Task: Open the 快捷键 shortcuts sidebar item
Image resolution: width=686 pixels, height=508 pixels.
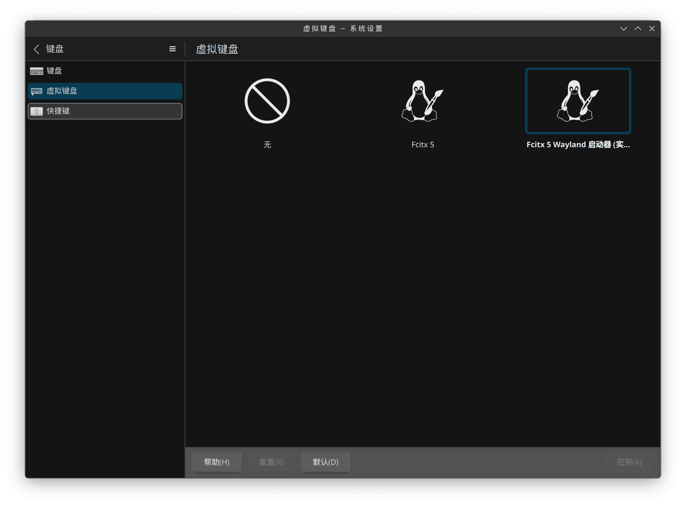Action: [105, 111]
